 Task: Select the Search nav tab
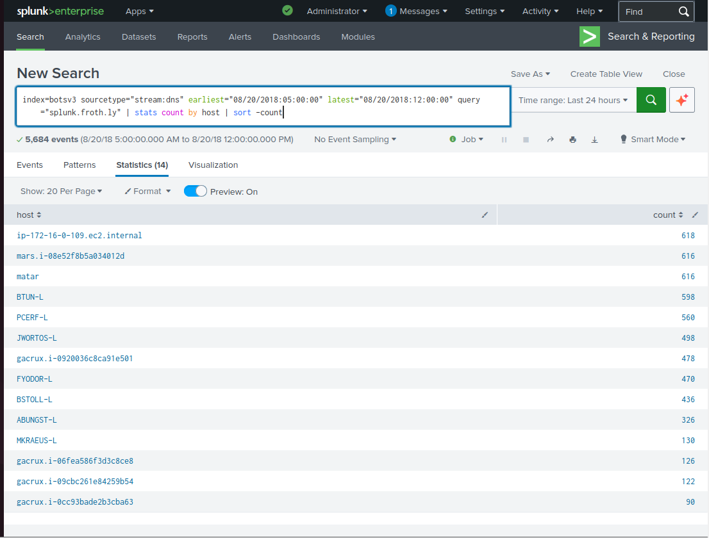(30, 37)
